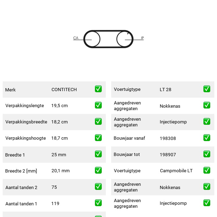This screenshot has width=217, height=217.
Task: Click checkmark for Aantal tanden 2 row
Action: (98, 187)
